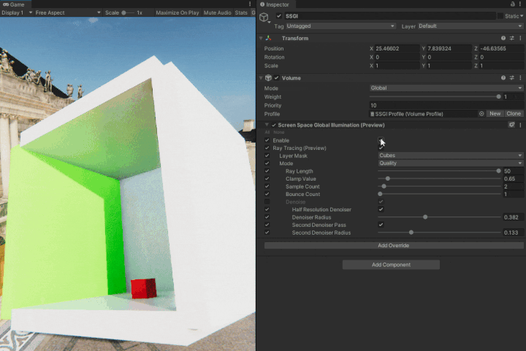This screenshot has width=526, height=351.
Task: Collapse the Transform component foldout
Action: pyautogui.click(x=261, y=38)
